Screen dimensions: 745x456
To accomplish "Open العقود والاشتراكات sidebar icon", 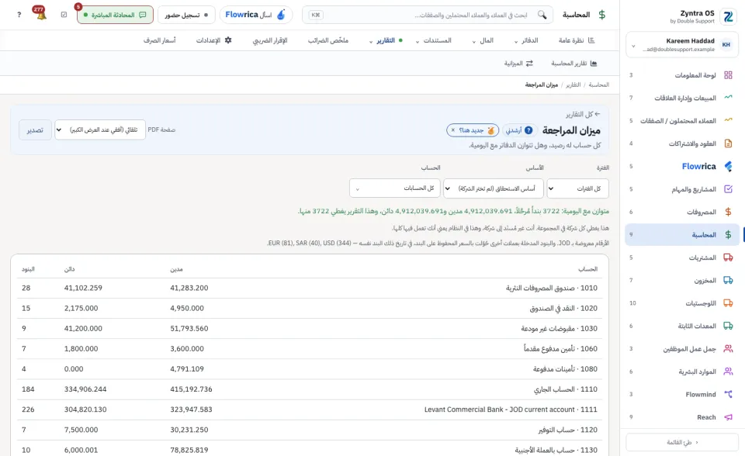I will pos(728,143).
